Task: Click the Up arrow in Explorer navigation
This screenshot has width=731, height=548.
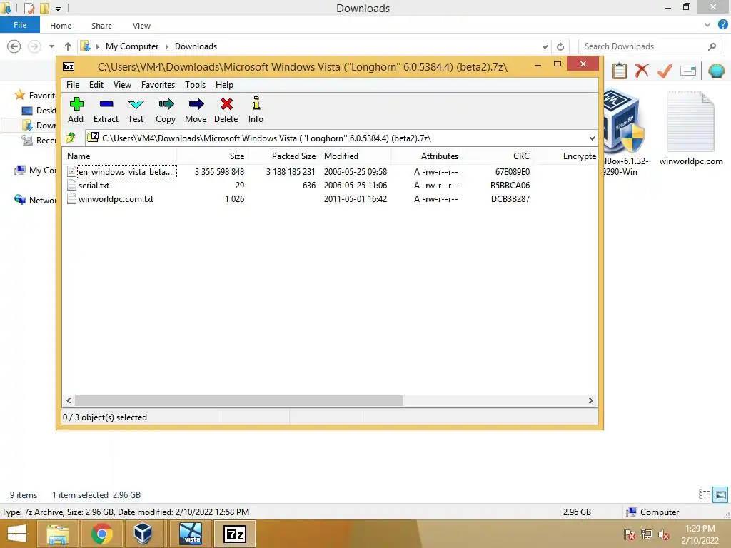Action: (x=68, y=46)
